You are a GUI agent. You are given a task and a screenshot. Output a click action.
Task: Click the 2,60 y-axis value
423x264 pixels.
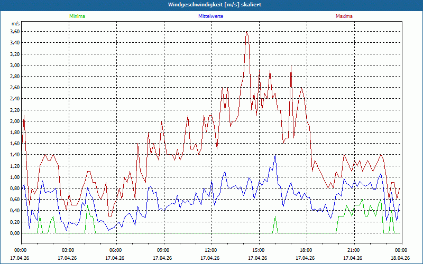(x=15, y=88)
